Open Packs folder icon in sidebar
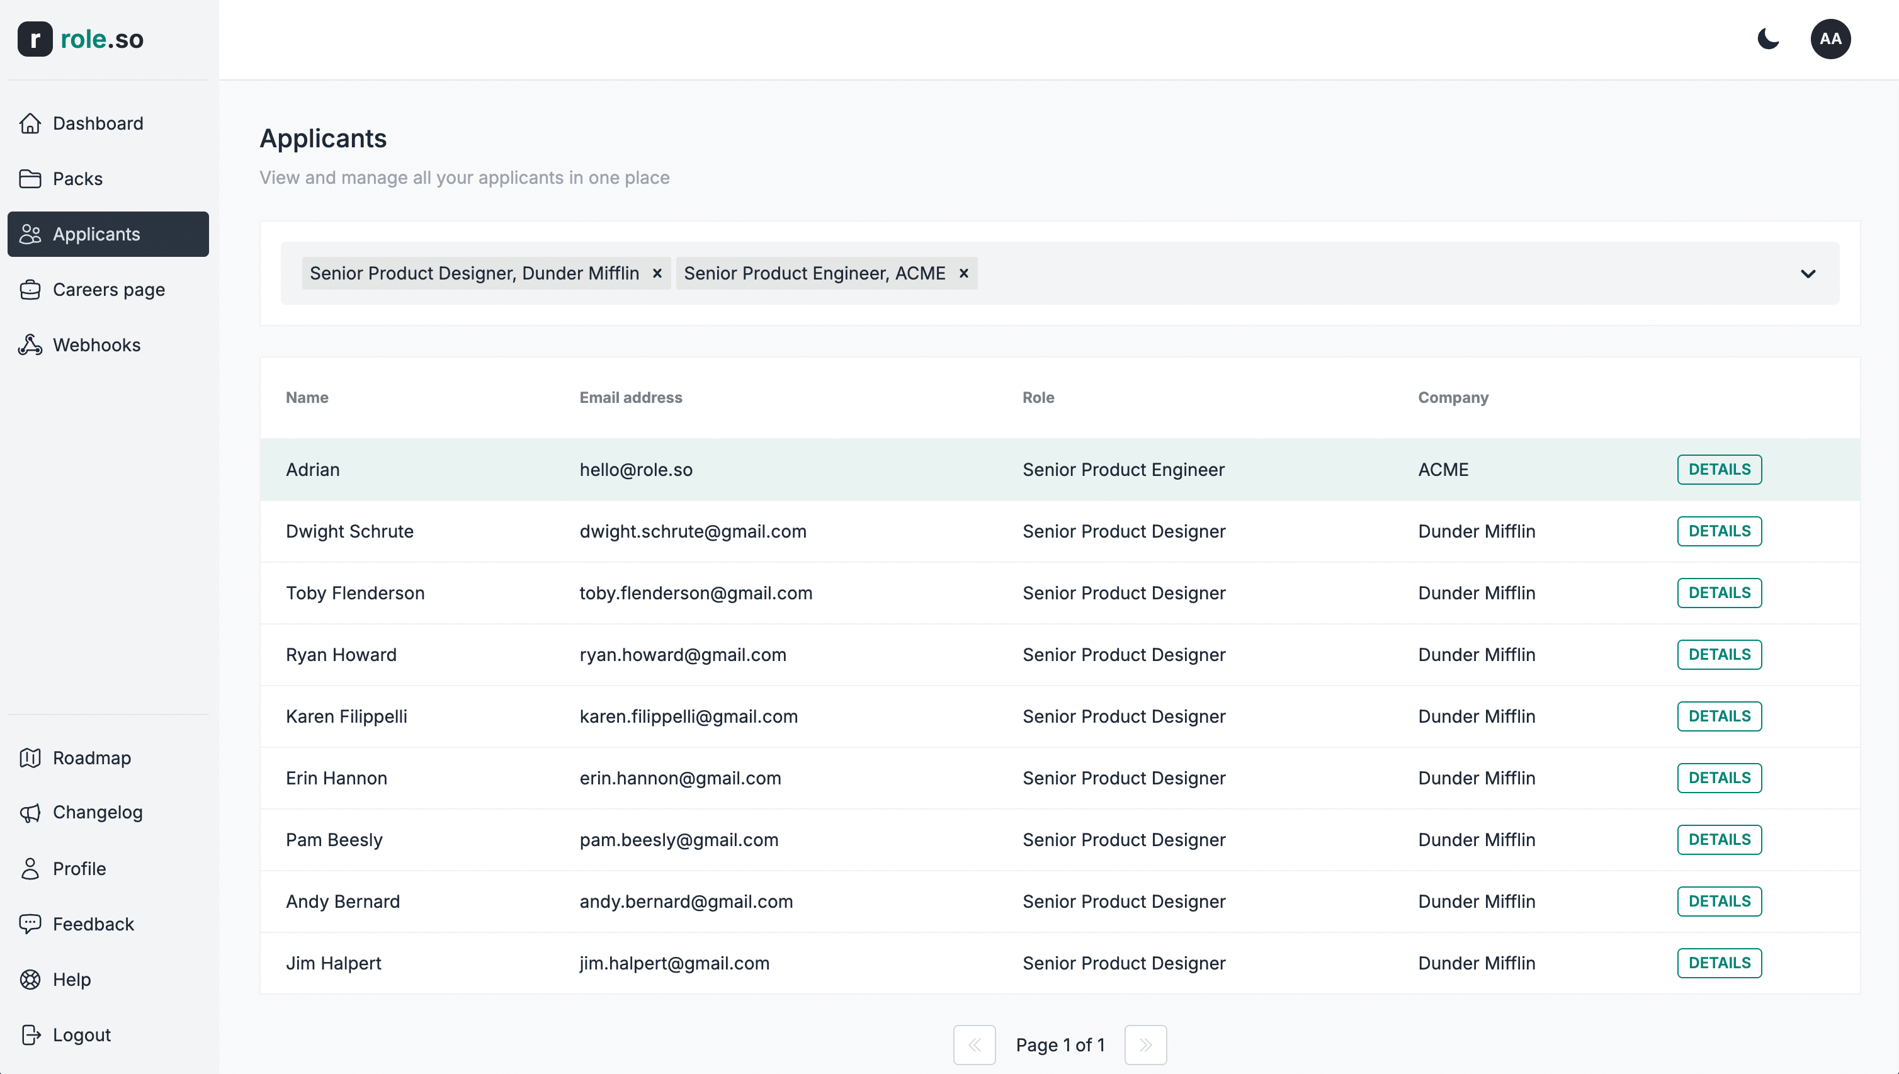This screenshot has width=1899, height=1074. [x=30, y=179]
